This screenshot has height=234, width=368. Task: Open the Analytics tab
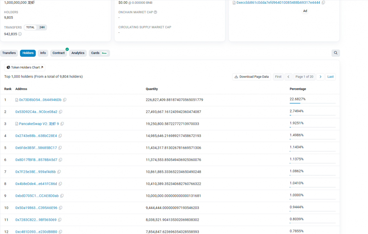coord(78,53)
